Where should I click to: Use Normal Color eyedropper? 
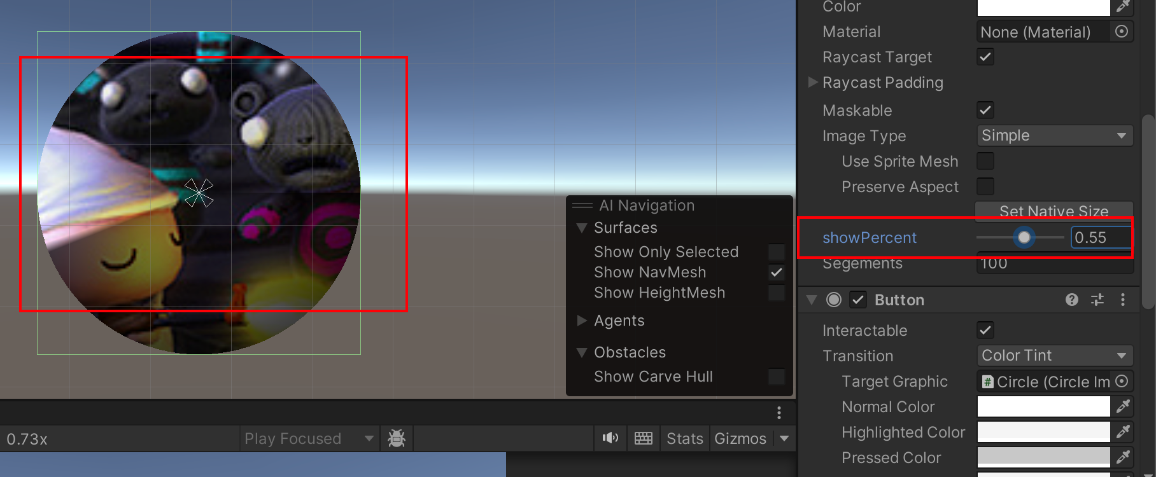[1123, 406]
